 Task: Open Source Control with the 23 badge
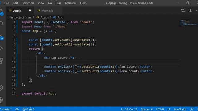(2, 37)
